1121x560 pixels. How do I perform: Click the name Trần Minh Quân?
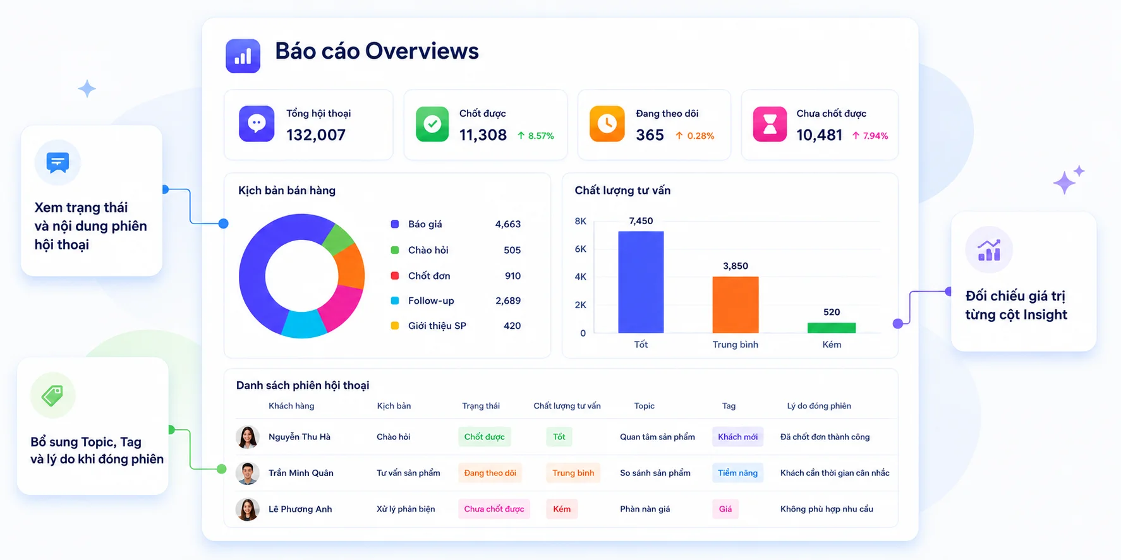point(301,473)
